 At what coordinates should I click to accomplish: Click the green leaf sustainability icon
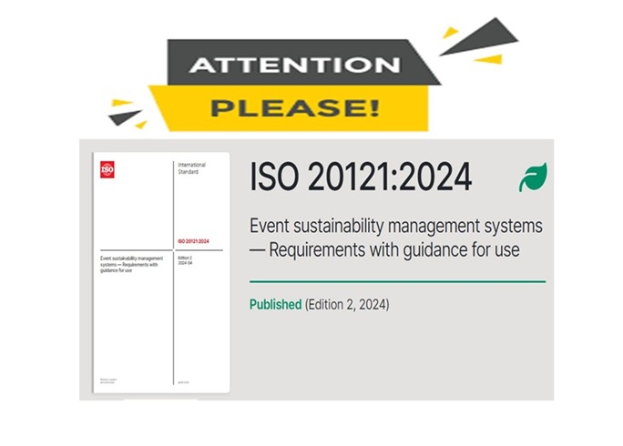[533, 177]
